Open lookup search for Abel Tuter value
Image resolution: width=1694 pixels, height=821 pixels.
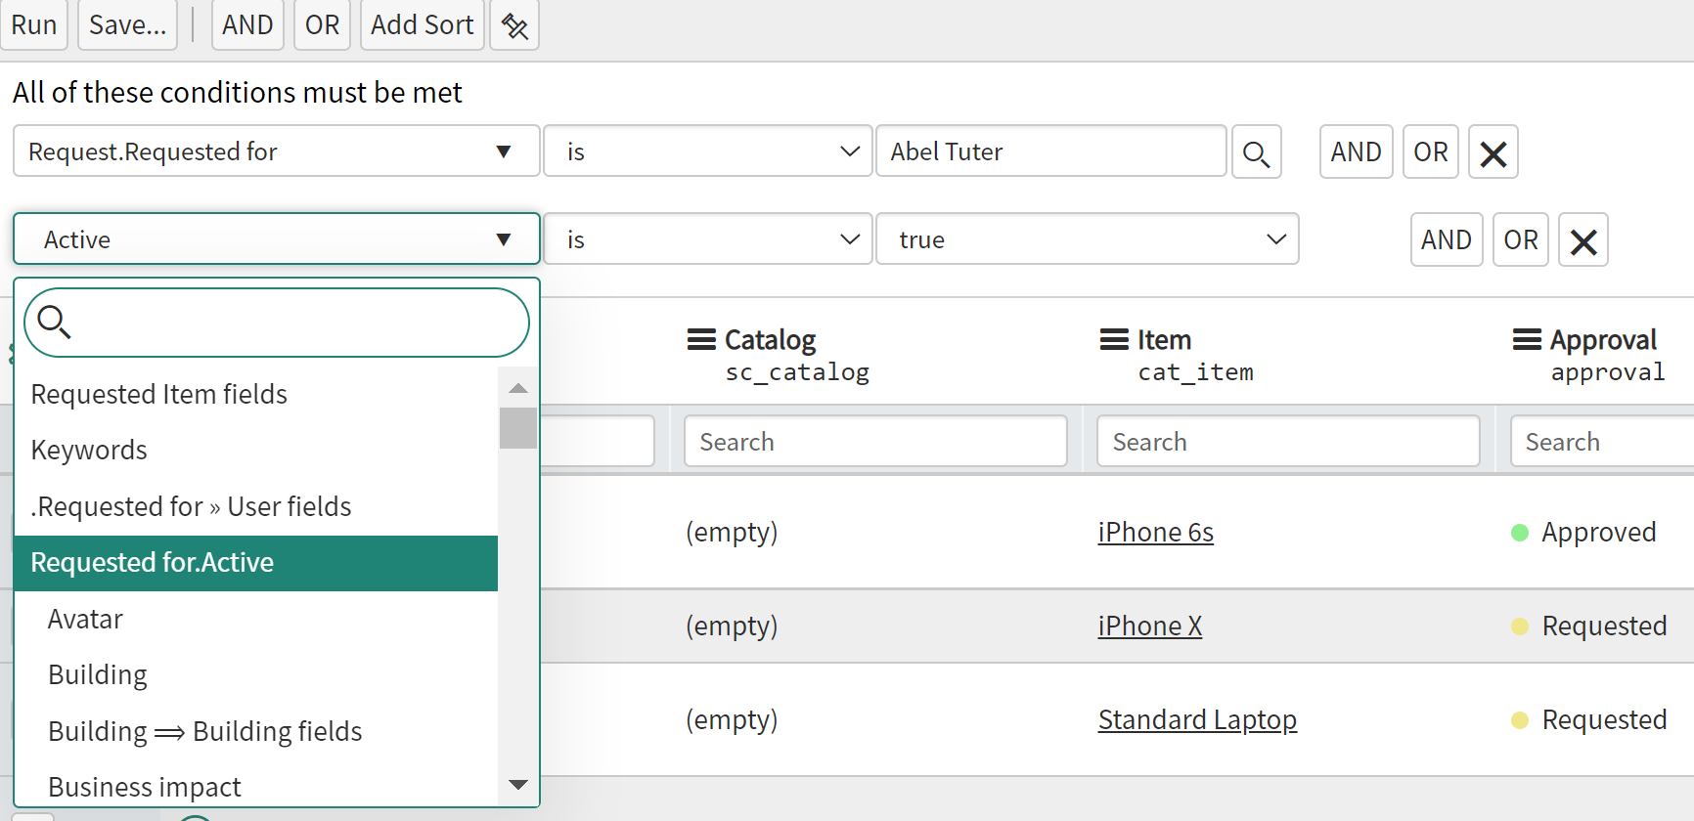[x=1257, y=152]
